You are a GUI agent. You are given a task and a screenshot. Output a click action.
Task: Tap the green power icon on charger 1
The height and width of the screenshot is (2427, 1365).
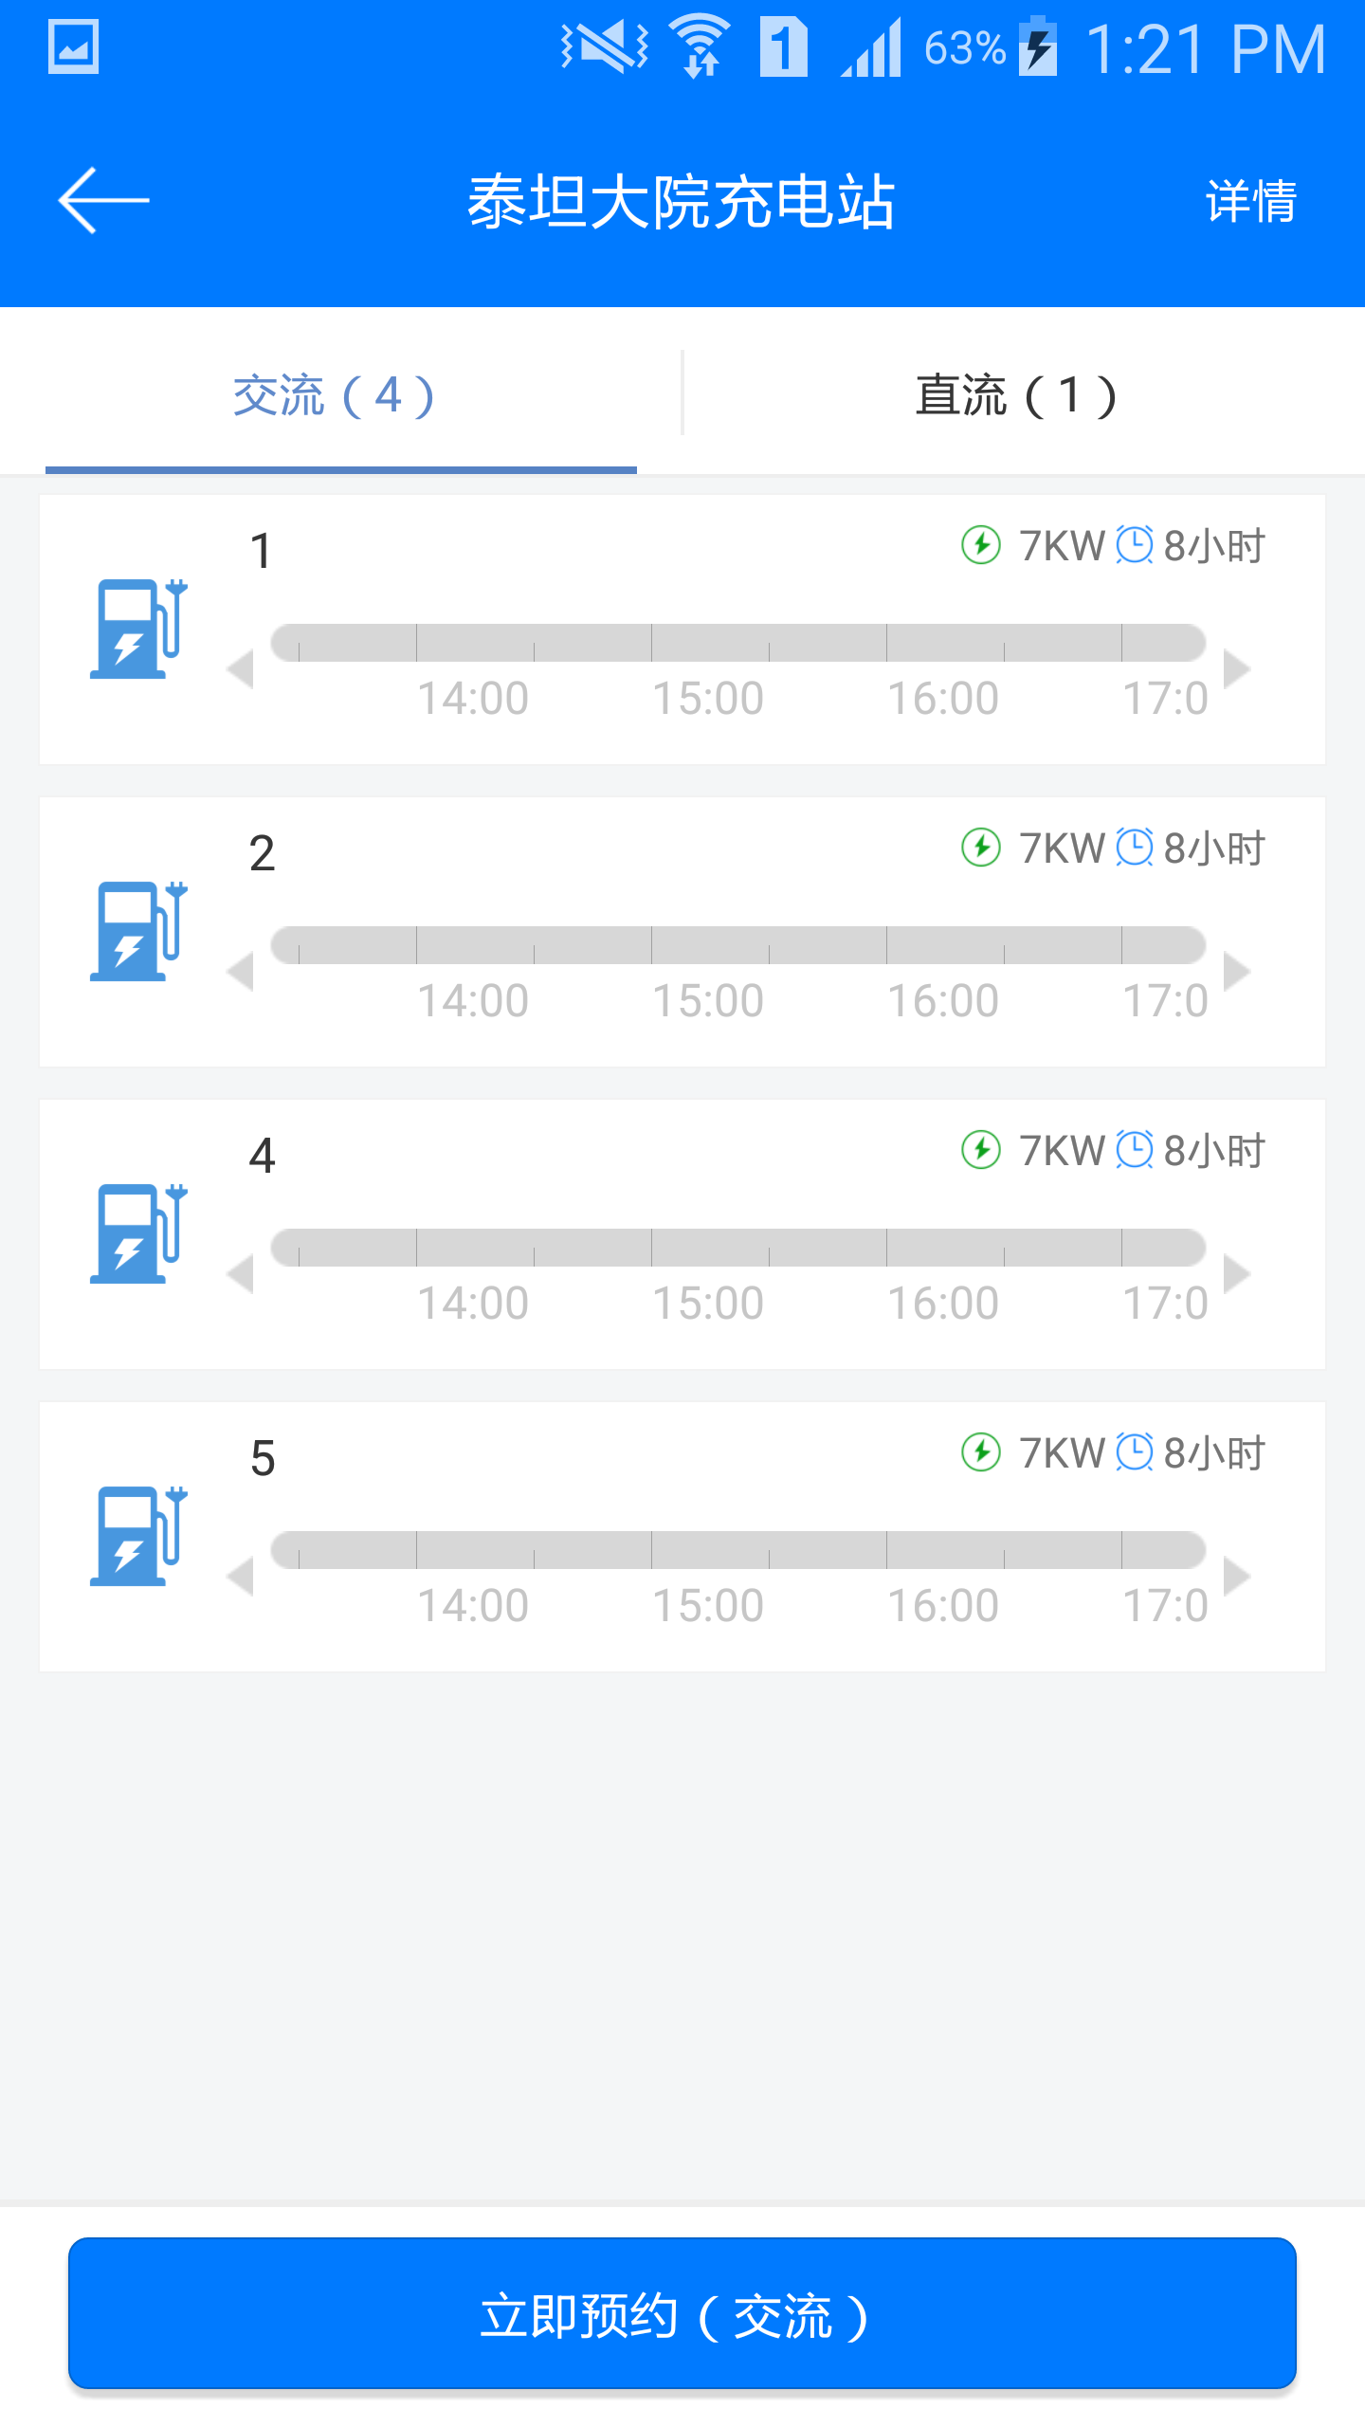click(x=981, y=545)
